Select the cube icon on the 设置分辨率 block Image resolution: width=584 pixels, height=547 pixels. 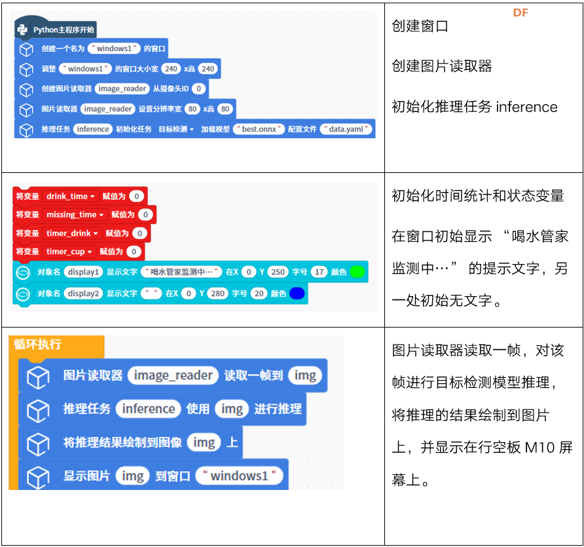coord(25,109)
